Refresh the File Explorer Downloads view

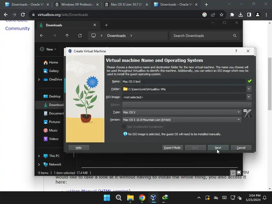[80, 36]
